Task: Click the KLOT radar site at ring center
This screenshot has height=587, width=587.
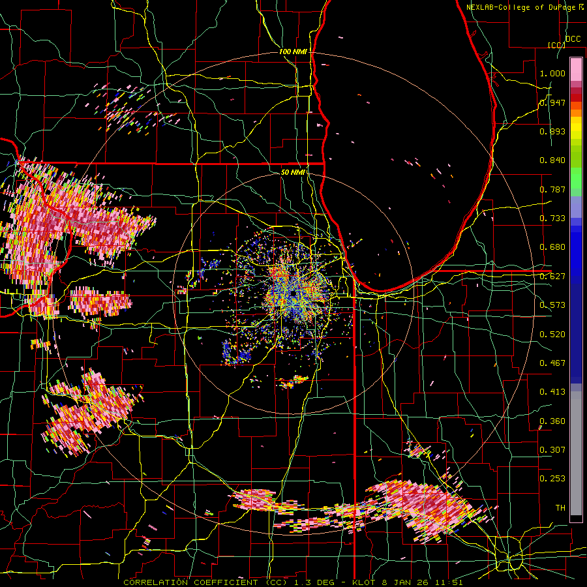Action: click(293, 293)
